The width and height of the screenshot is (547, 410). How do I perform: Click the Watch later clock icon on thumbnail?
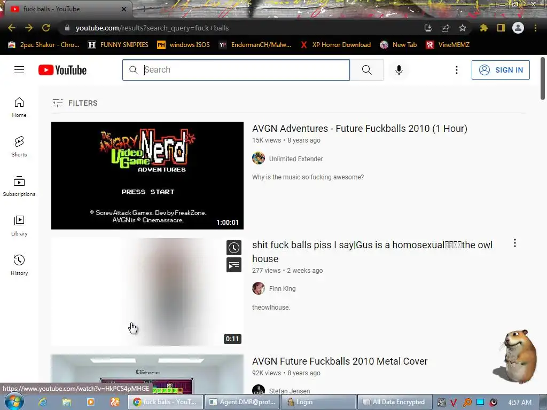[234, 248]
